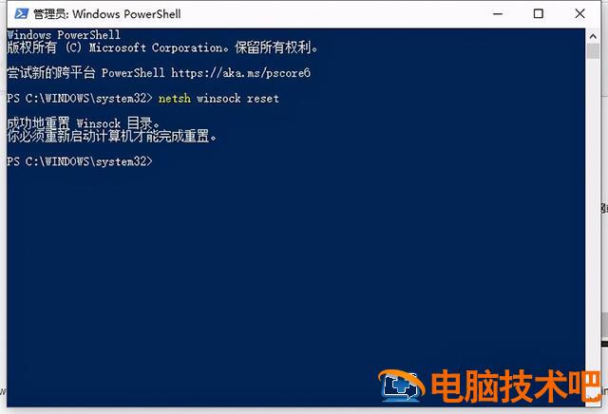Image resolution: width=608 pixels, height=414 pixels.
Task: Click the winsock reset command arguments
Action: (237, 99)
